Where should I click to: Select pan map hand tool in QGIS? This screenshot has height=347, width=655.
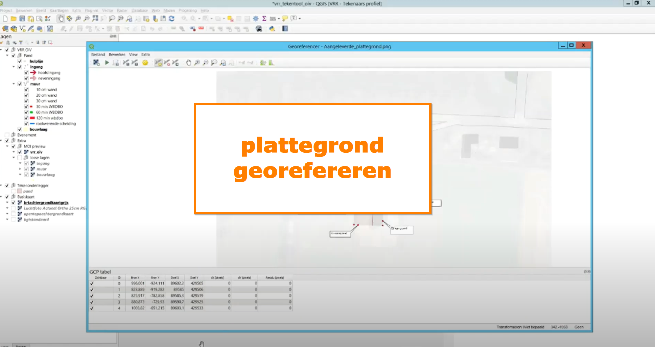pos(61,19)
